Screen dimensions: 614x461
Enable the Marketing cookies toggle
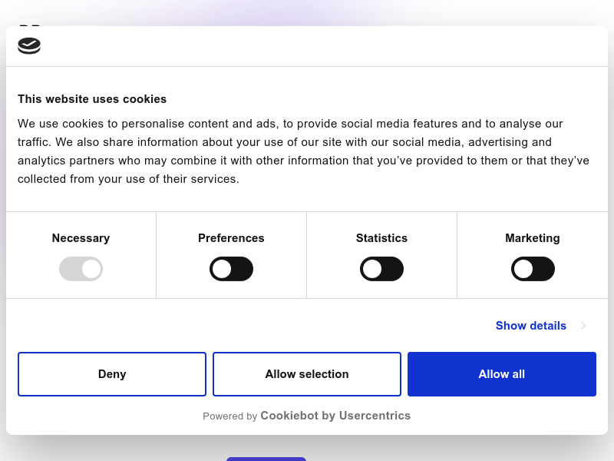pyautogui.click(x=533, y=269)
